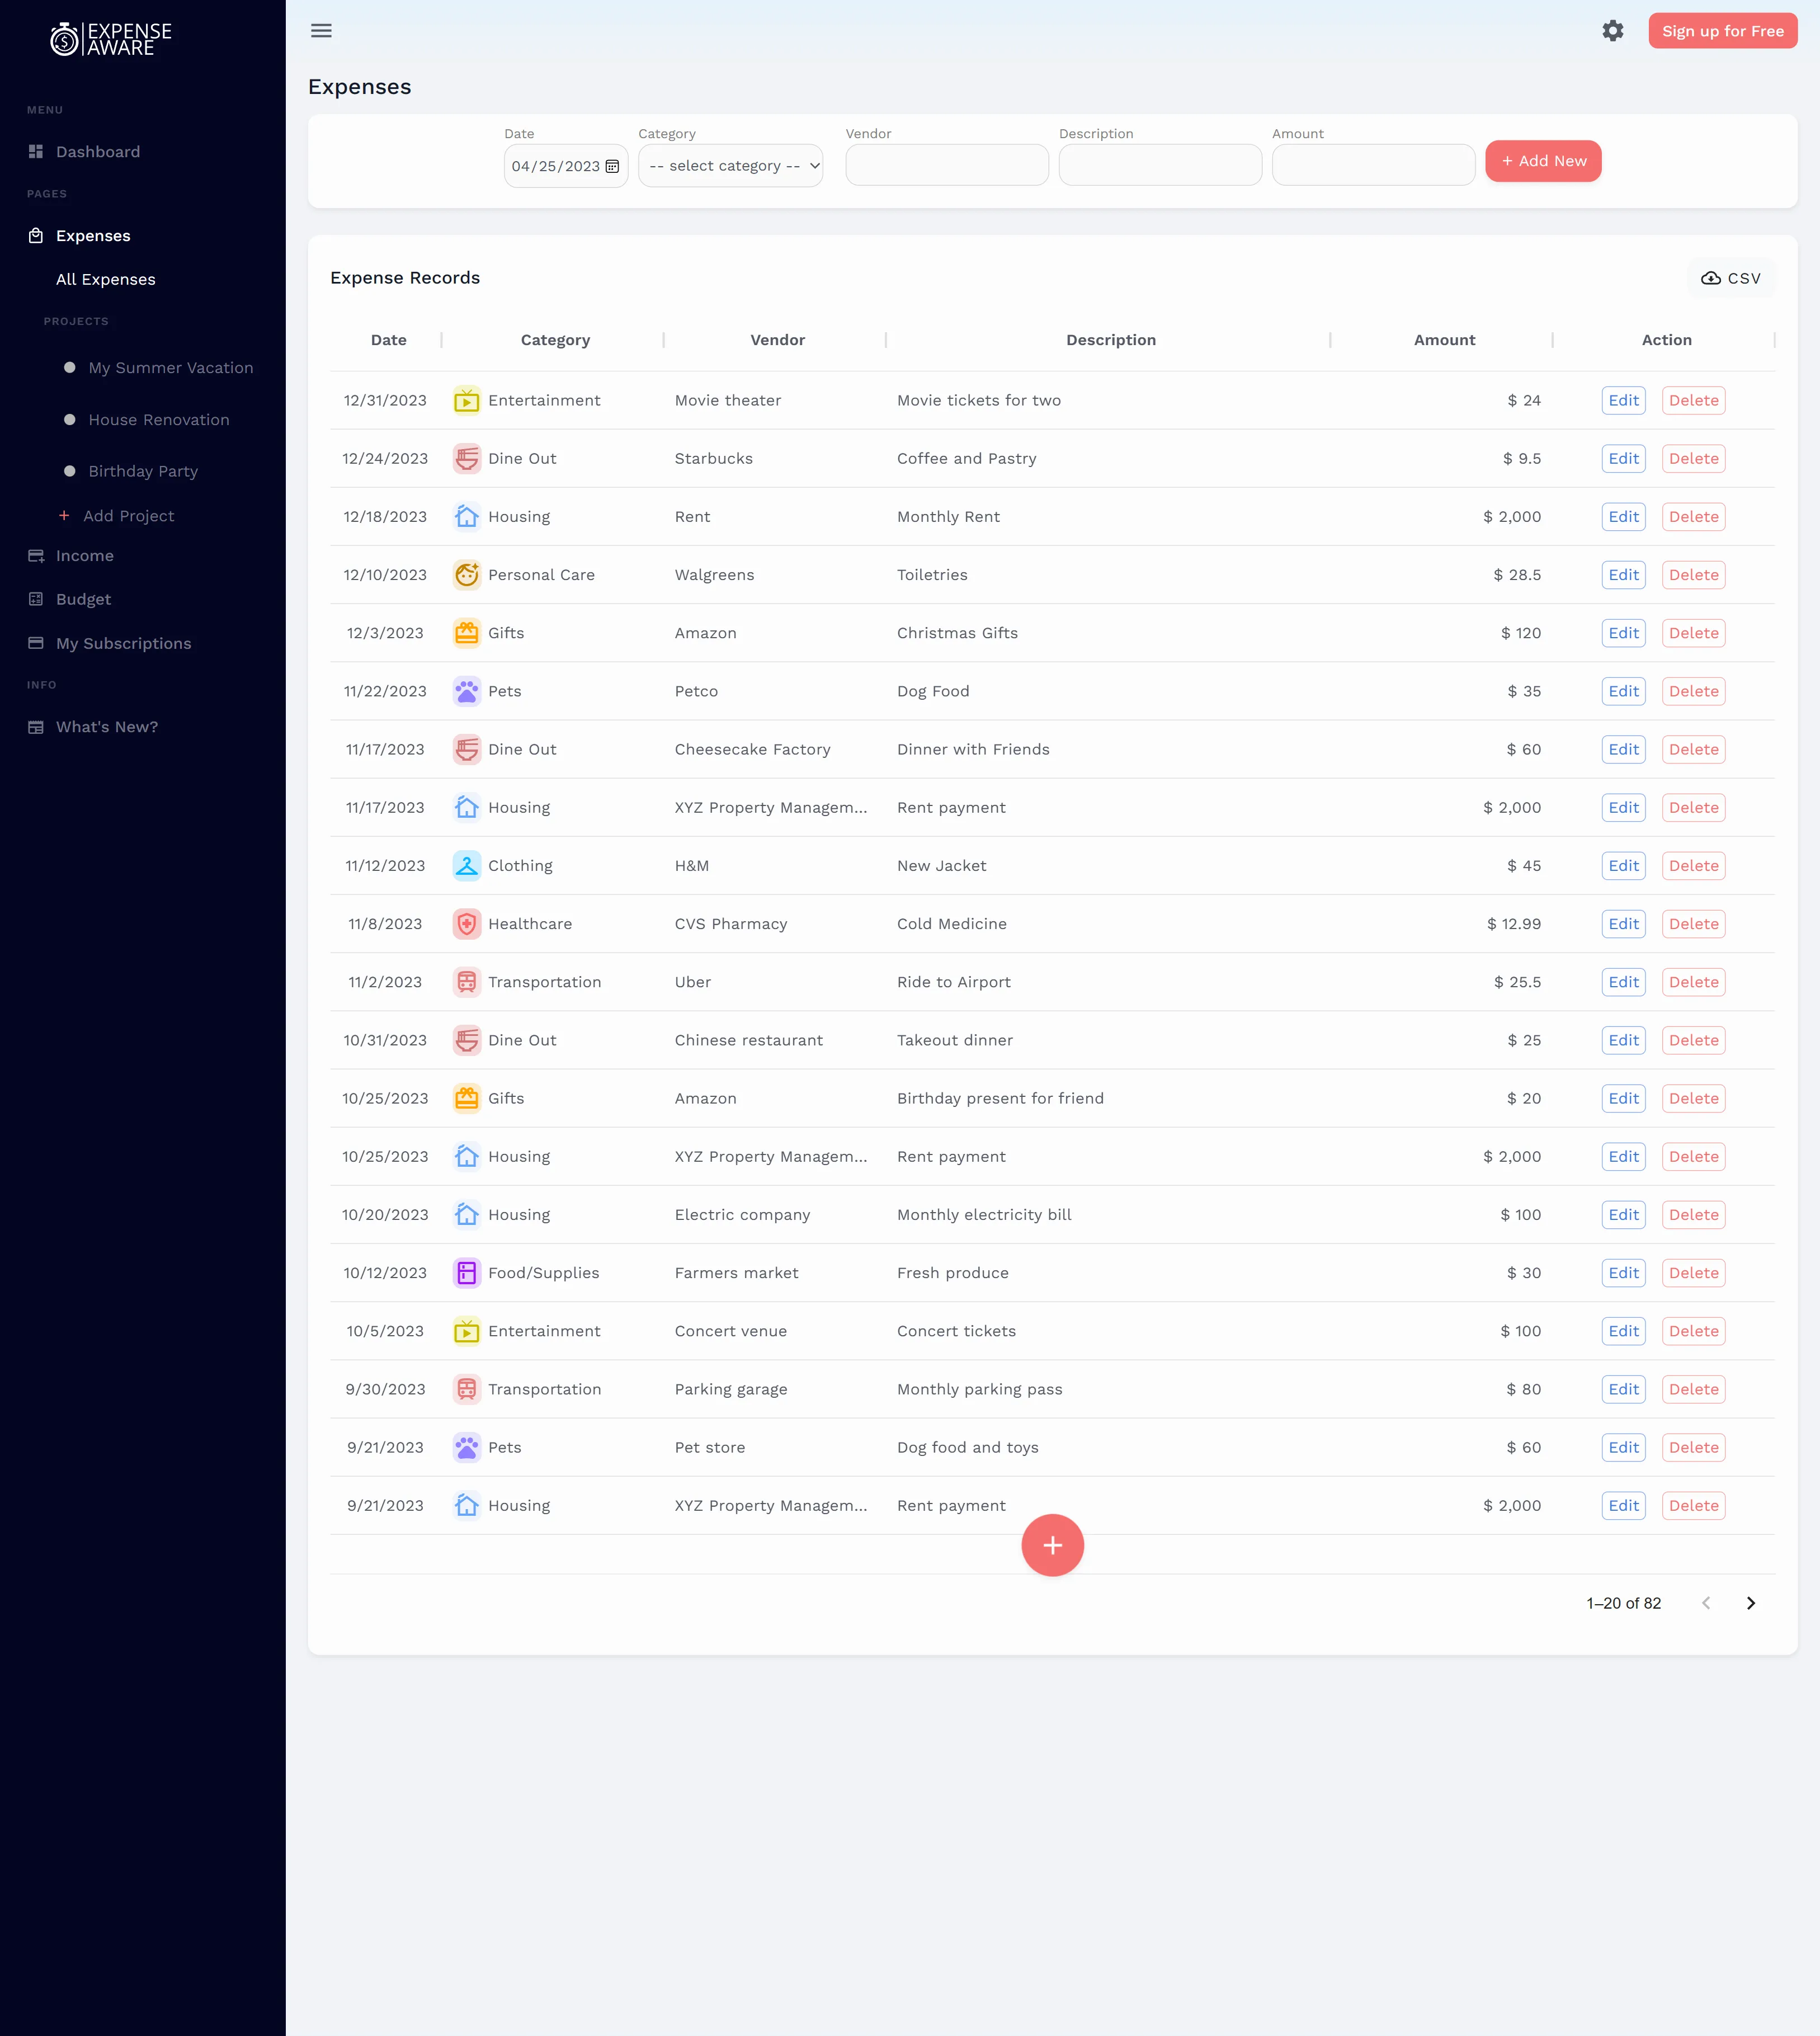1820x2036 pixels.
Task: Go to next page of records
Action: (x=1750, y=1603)
